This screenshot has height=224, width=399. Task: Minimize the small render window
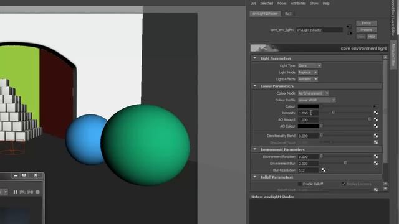[16, 175]
